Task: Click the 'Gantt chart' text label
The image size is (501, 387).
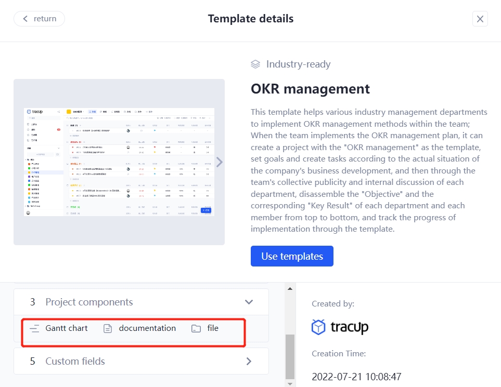Action: pyautogui.click(x=67, y=328)
